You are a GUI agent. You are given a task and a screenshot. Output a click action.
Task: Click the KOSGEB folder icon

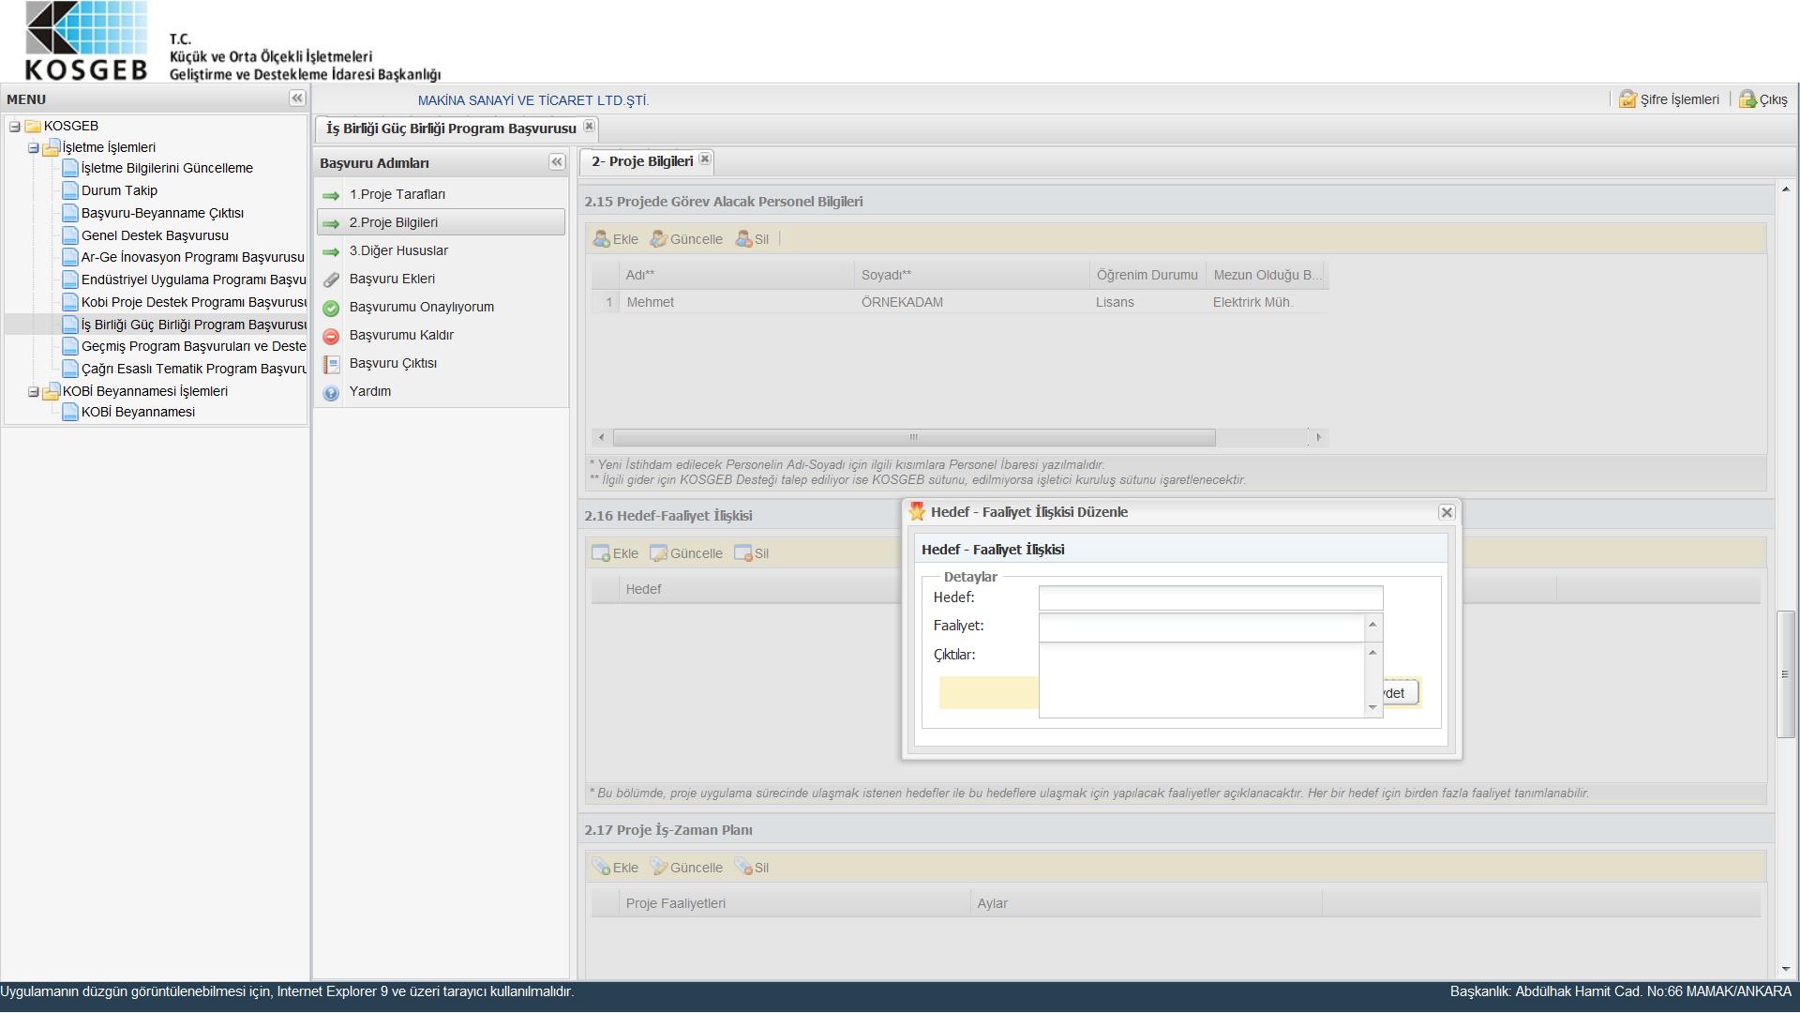pos(33,126)
